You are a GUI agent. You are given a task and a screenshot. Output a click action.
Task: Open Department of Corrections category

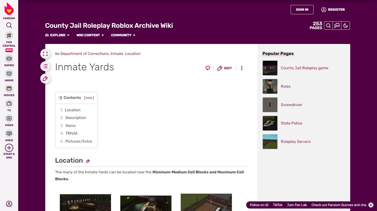pos(85,54)
